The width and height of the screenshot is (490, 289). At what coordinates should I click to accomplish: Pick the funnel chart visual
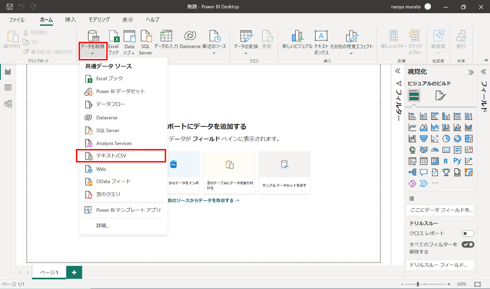tap(424, 139)
